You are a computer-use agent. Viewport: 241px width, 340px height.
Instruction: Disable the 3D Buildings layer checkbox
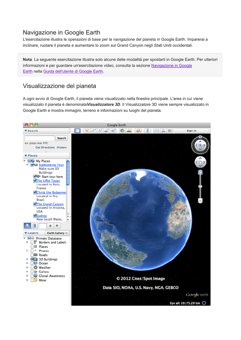[32, 259]
